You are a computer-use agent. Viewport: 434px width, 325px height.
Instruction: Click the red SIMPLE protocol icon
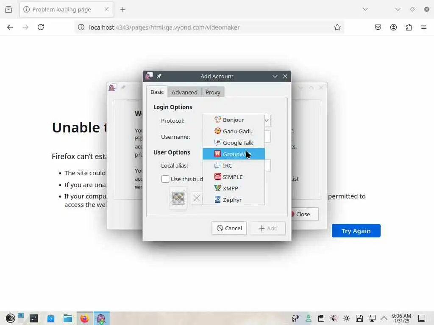[217, 176]
